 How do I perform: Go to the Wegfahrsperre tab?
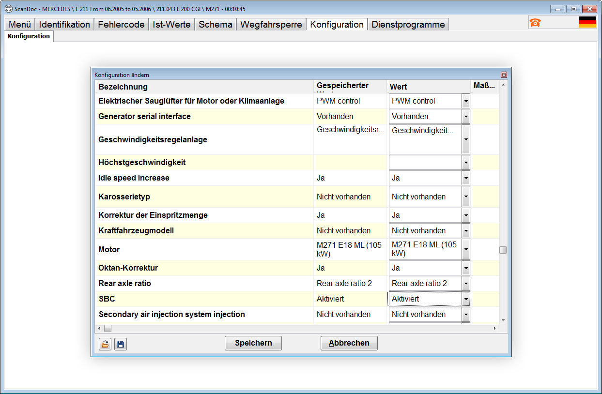pyautogui.click(x=271, y=25)
